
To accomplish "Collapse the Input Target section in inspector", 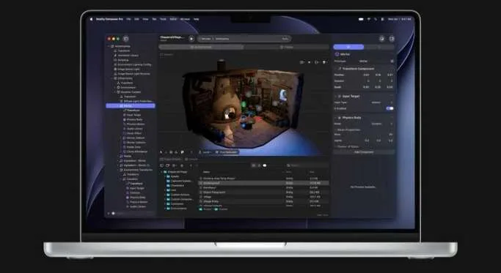I will coord(336,96).
